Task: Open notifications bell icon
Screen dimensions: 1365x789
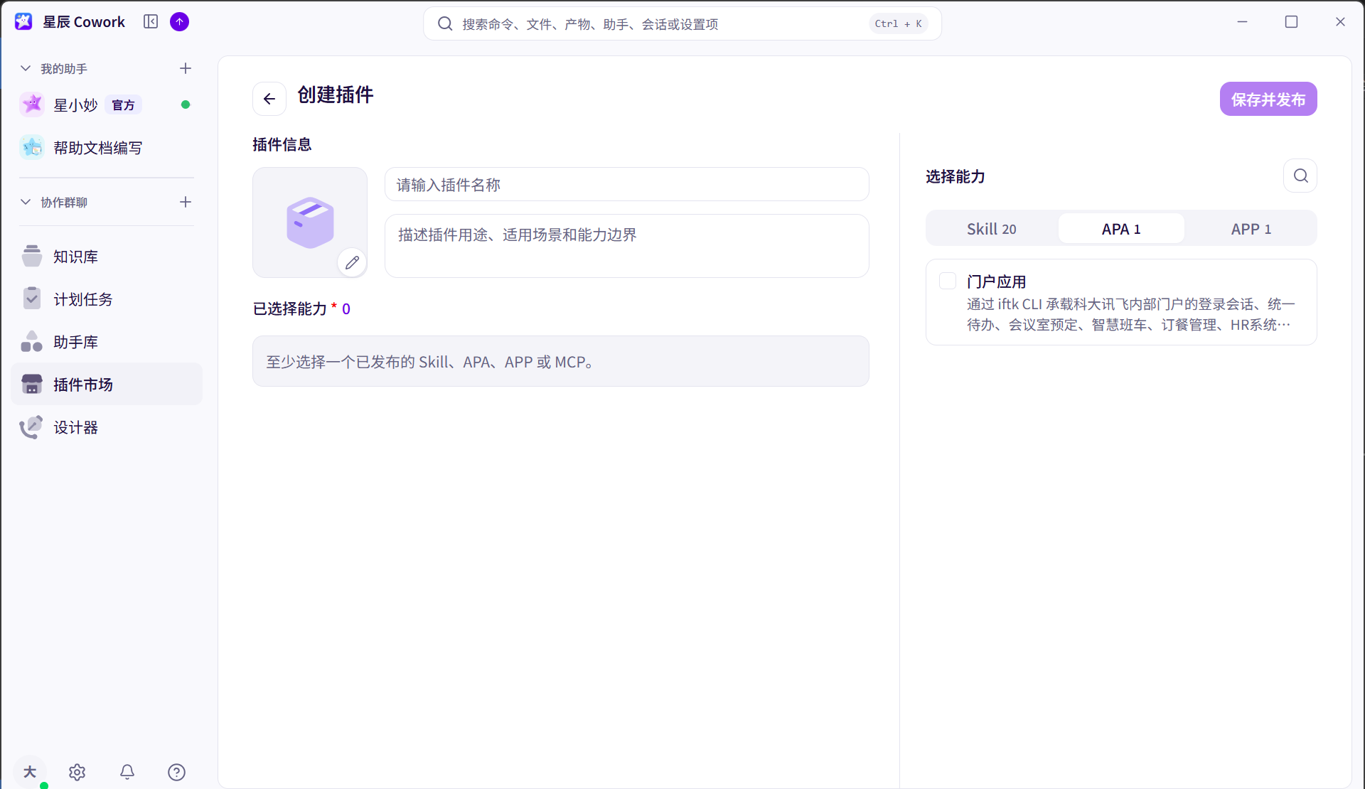Action: (127, 772)
